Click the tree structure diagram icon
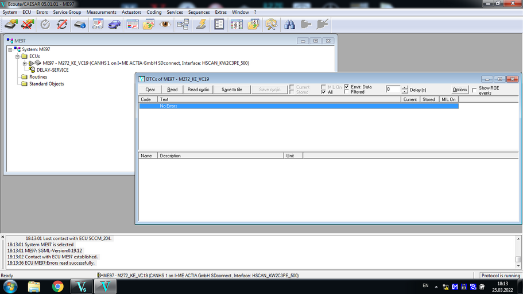The image size is (523, 294). tap(183, 24)
